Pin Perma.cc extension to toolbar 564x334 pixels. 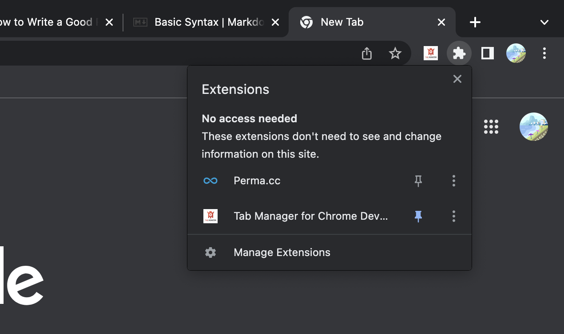(418, 181)
